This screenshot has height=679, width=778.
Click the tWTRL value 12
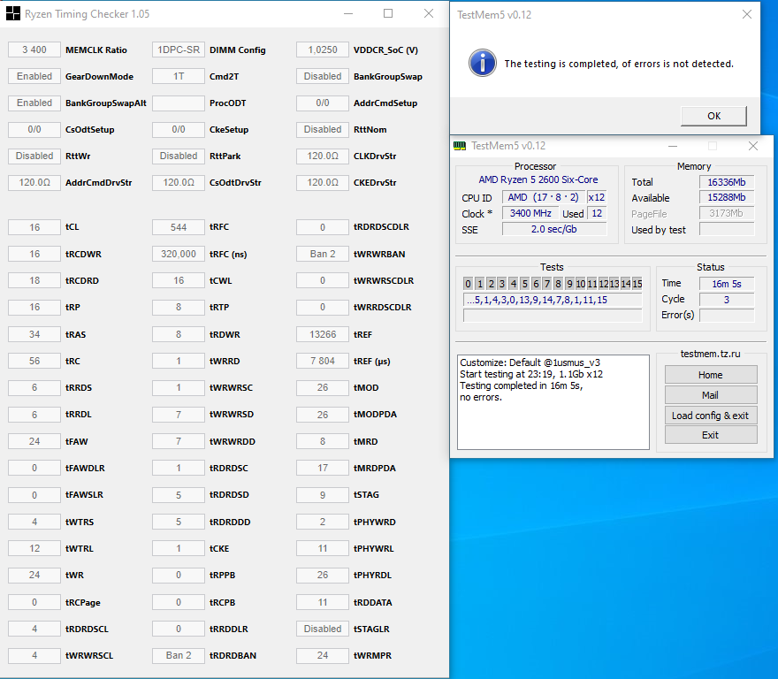[34, 548]
